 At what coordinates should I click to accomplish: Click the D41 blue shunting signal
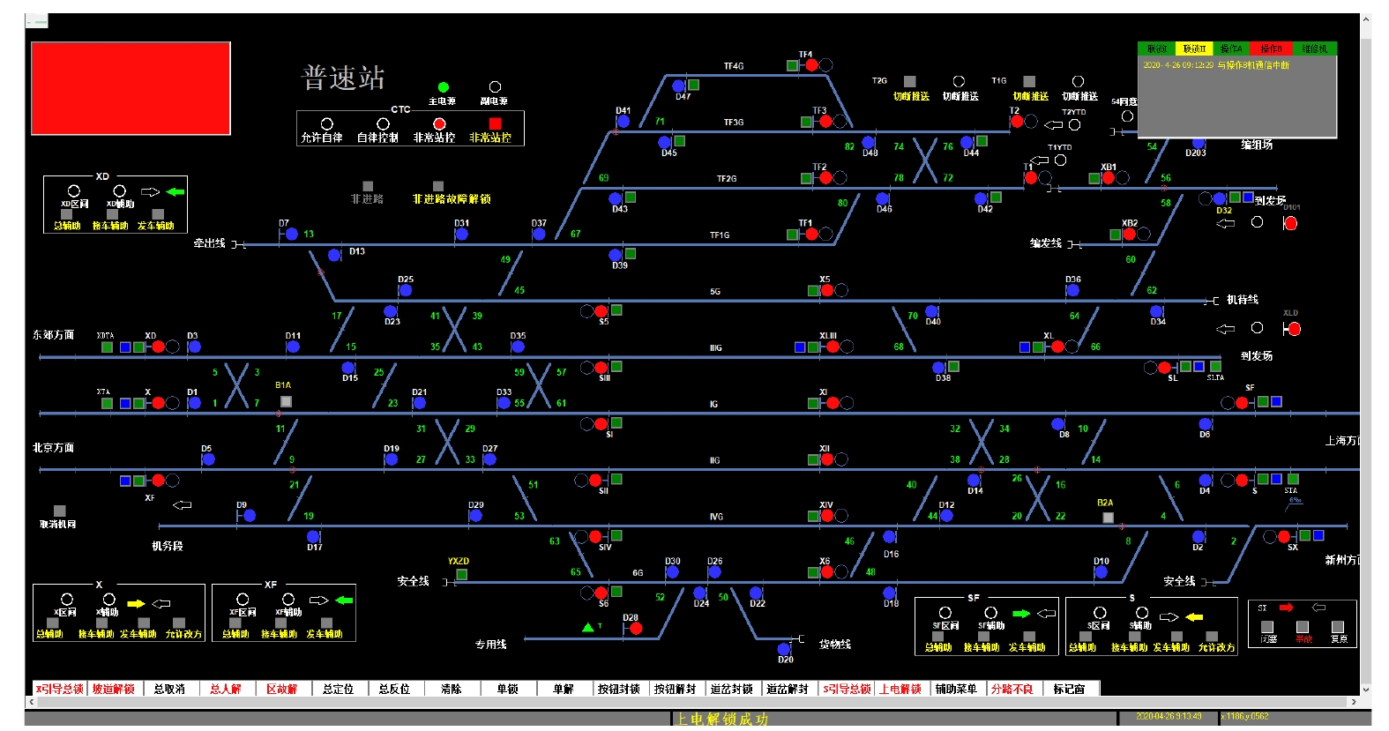pos(623,122)
